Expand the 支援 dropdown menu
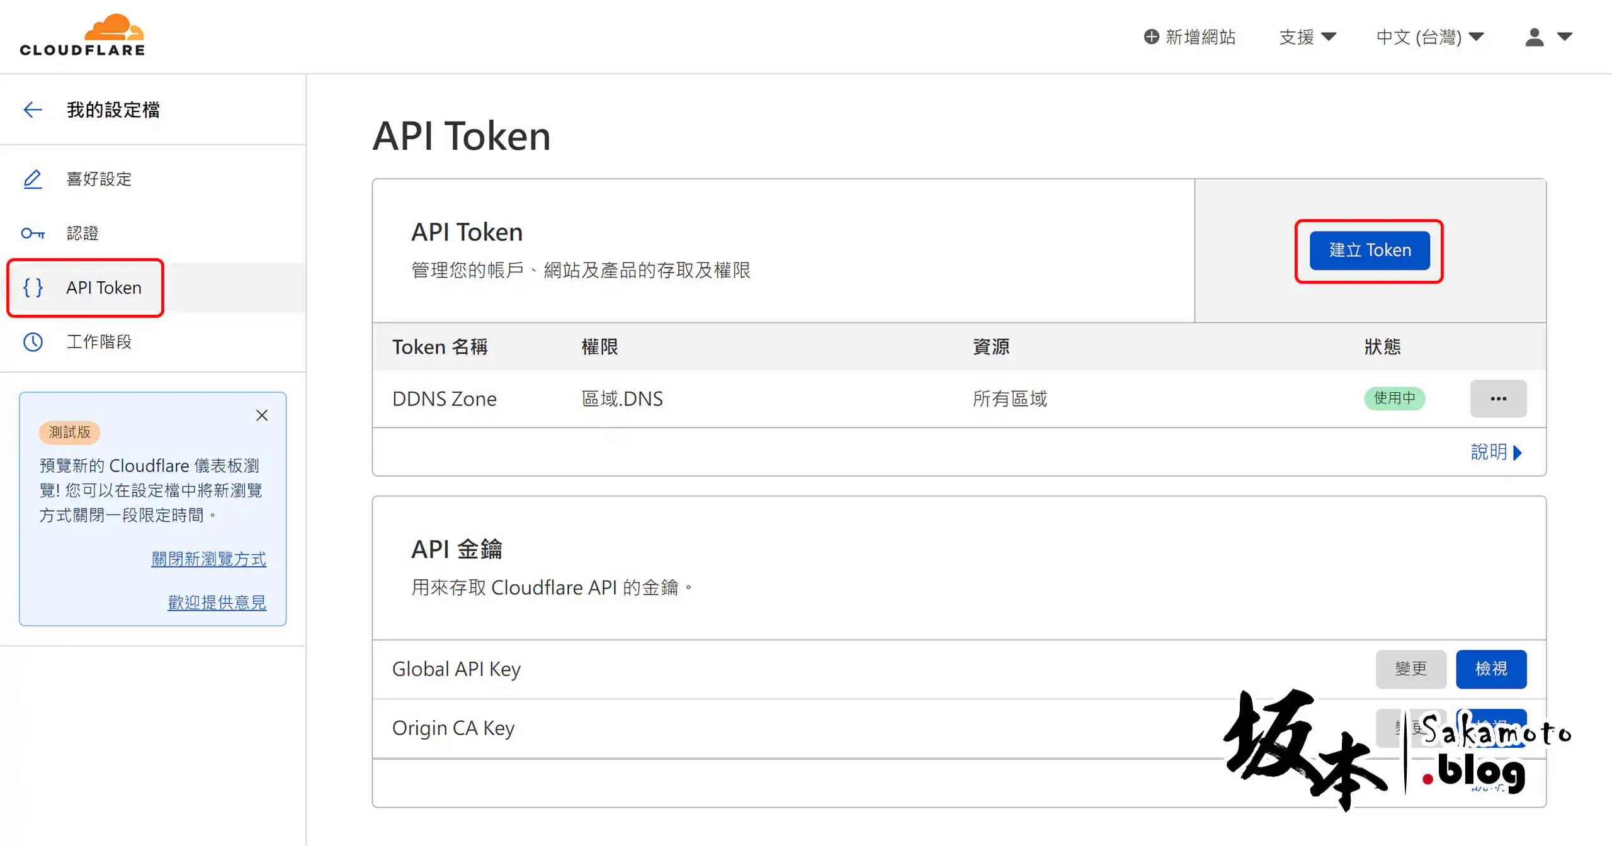The image size is (1612, 846). coord(1308,37)
